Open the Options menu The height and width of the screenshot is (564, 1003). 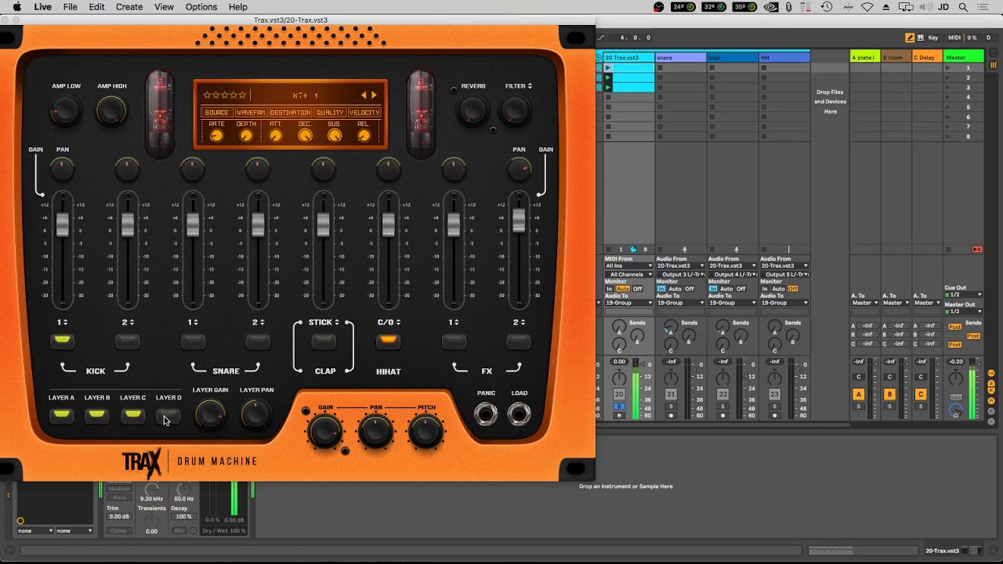201,7
